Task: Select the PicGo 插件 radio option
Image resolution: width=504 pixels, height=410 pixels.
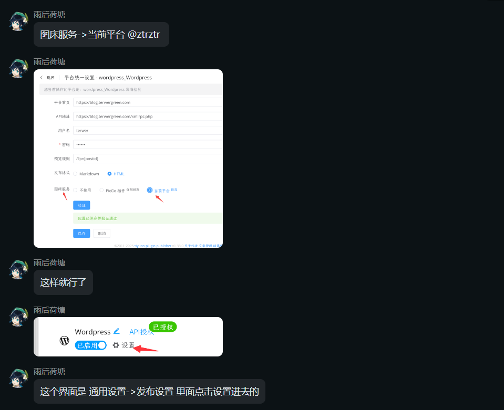Action: (101, 191)
